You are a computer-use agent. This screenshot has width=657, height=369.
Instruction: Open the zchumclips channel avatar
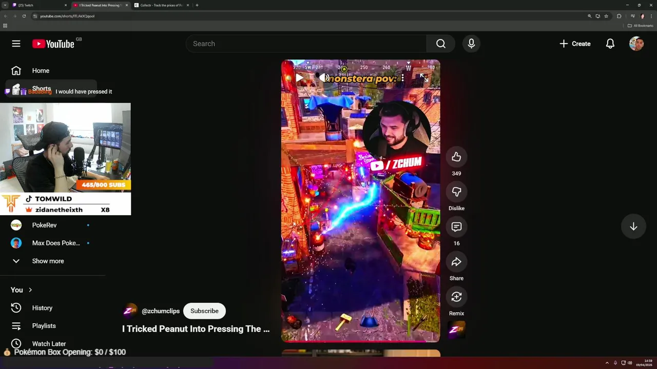[x=130, y=311]
